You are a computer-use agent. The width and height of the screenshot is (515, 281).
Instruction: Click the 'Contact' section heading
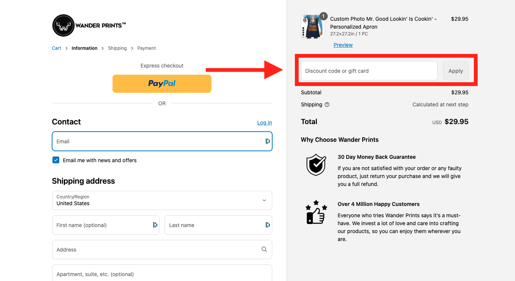pyautogui.click(x=66, y=122)
